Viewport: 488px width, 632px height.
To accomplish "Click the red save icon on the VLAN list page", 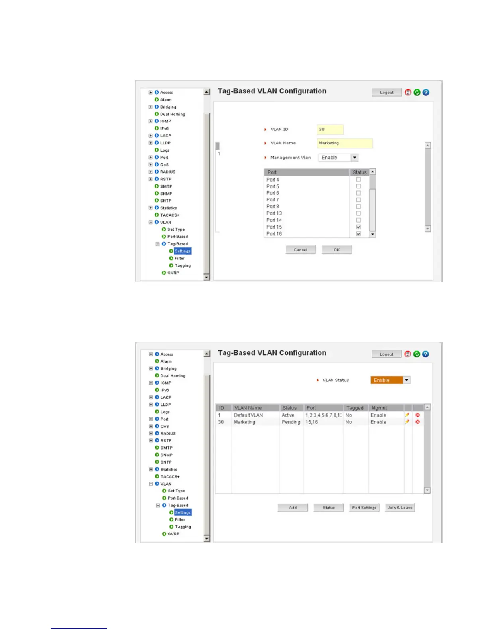I will click(407, 354).
